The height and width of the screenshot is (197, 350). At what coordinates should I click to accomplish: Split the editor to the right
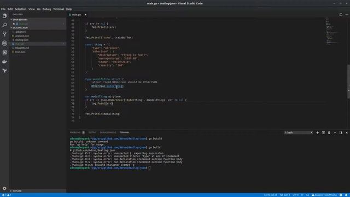[x=341, y=15]
